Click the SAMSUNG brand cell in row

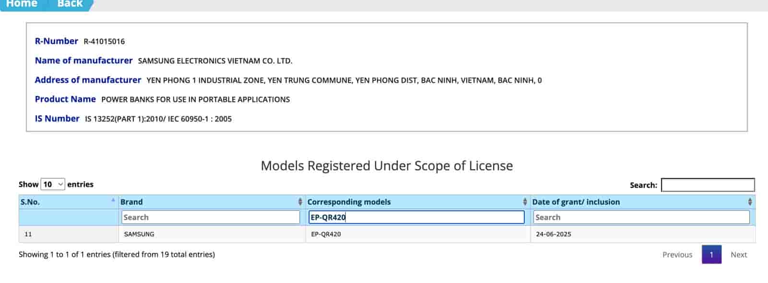pyautogui.click(x=139, y=234)
